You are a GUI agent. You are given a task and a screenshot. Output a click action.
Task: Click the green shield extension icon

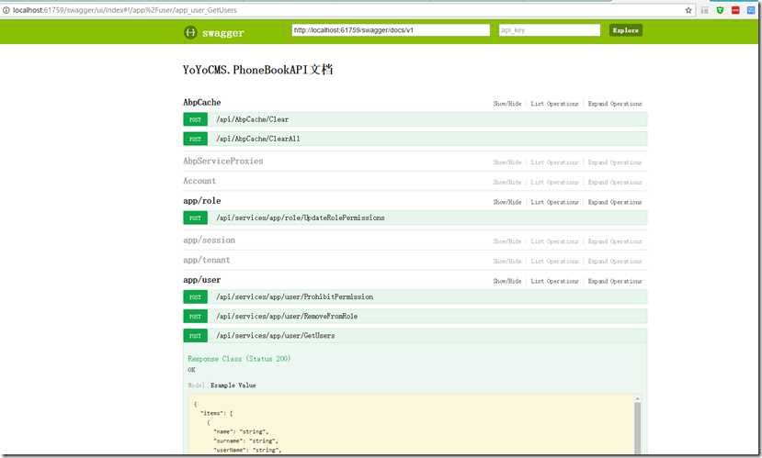pyautogui.click(x=720, y=10)
